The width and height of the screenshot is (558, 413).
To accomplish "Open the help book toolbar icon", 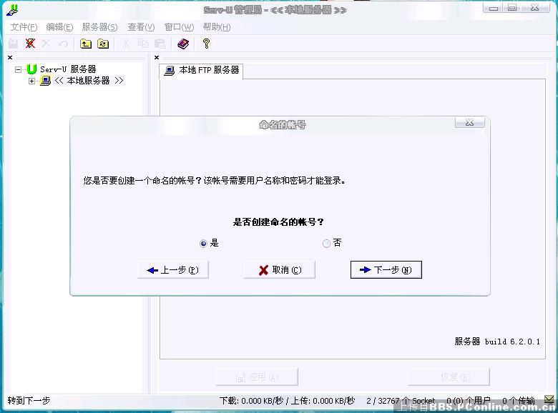I will 183,44.
